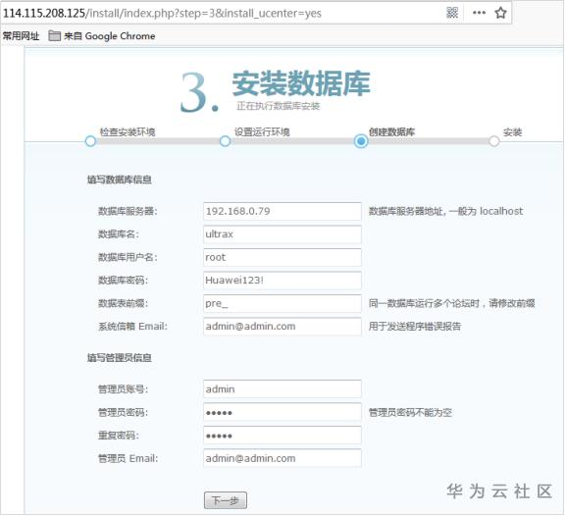The height and width of the screenshot is (516, 565).
Task: Click the final 安装 step circle
Action: (x=494, y=141)
